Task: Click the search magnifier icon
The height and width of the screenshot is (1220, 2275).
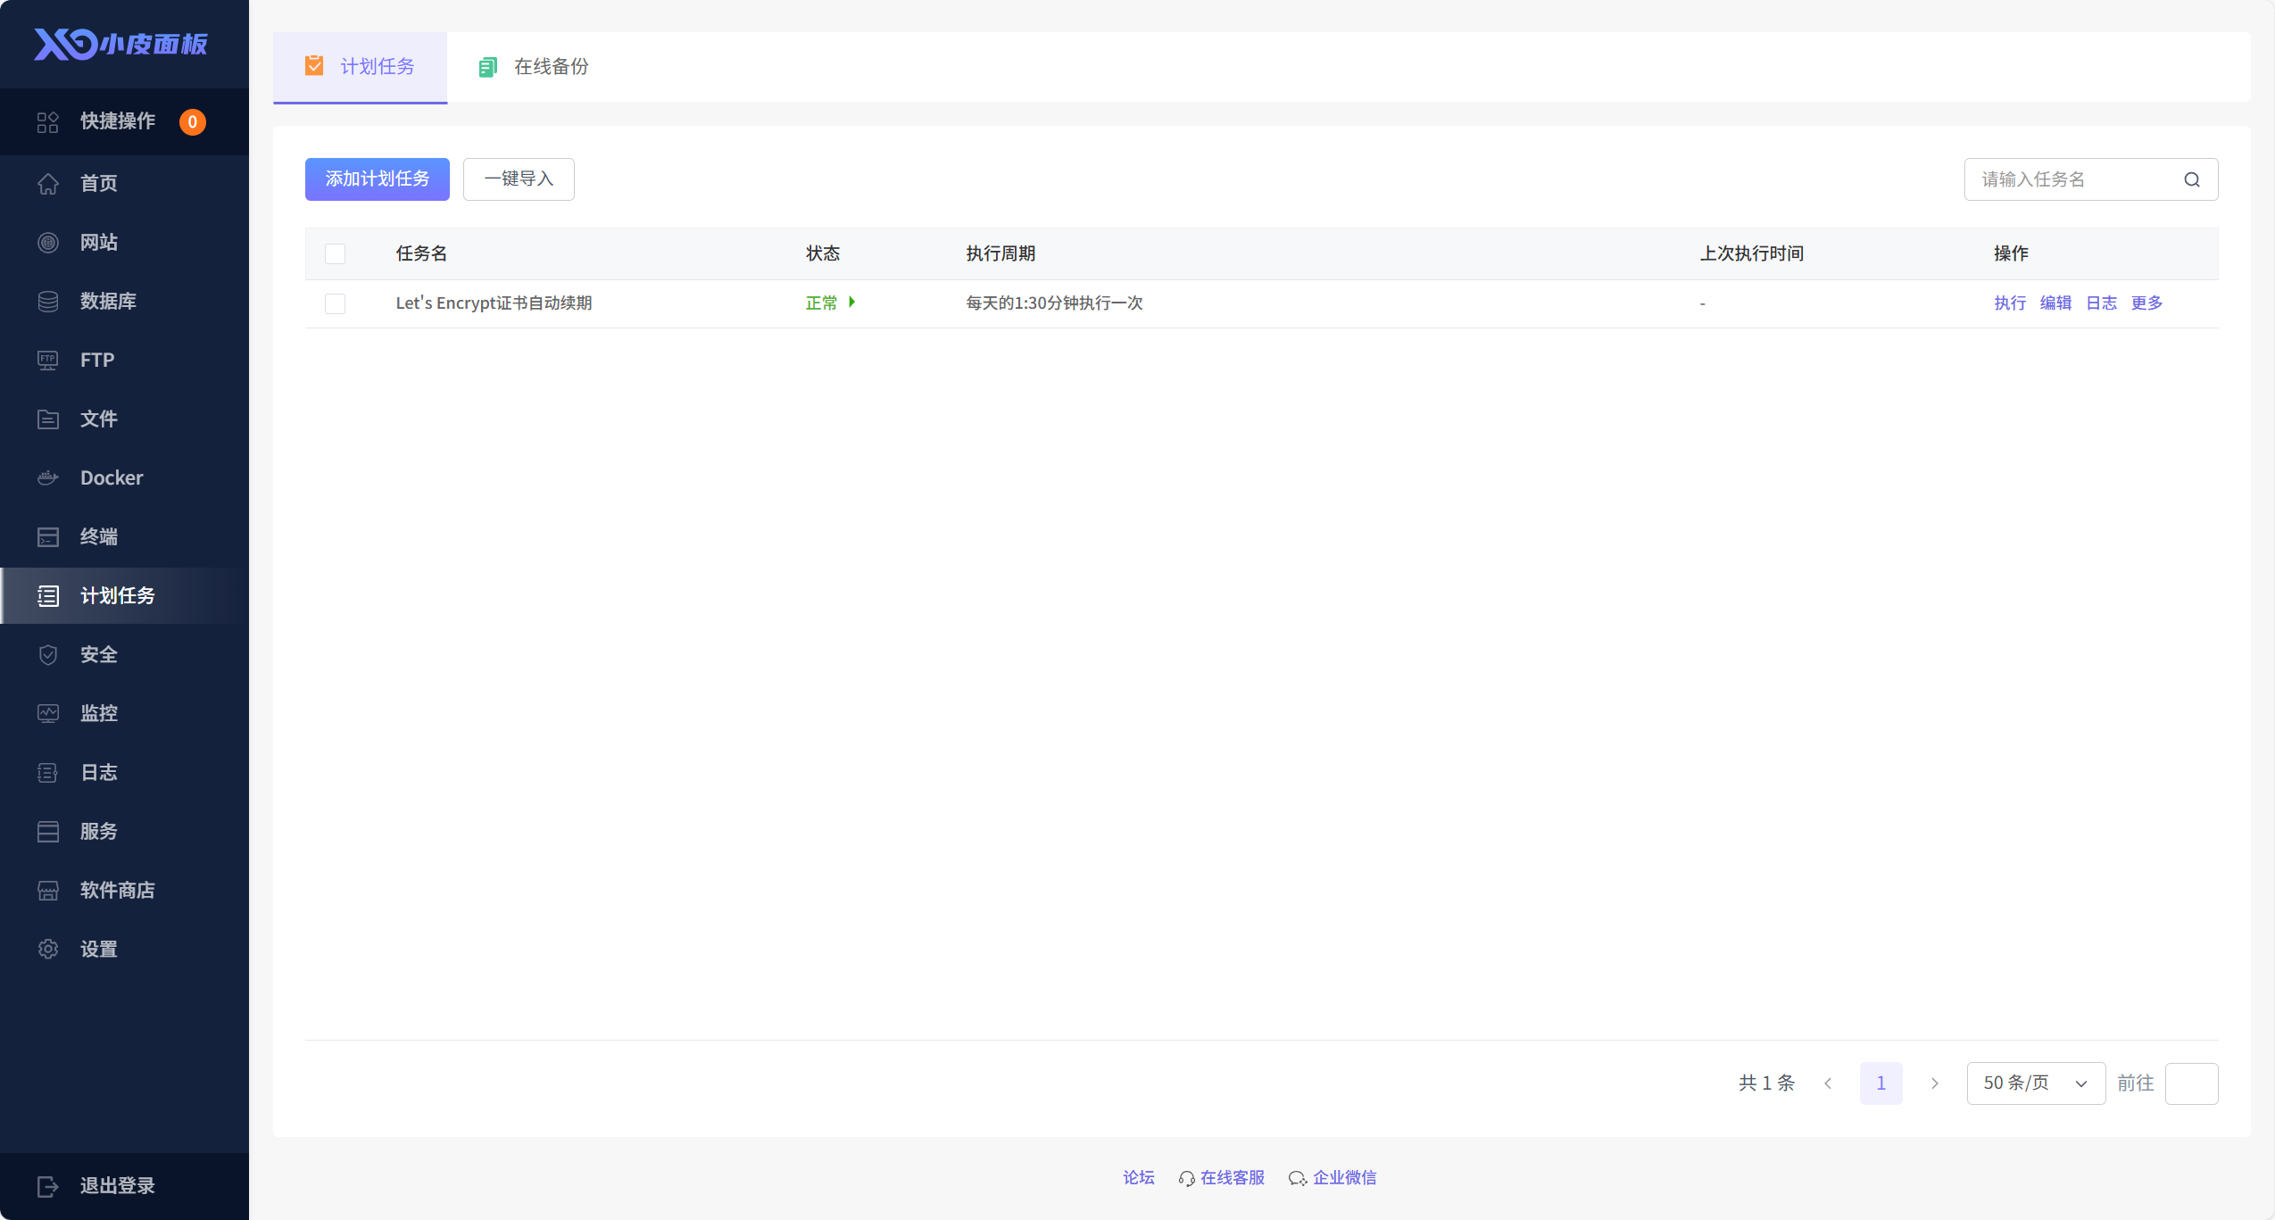Action: point(2191,179)
